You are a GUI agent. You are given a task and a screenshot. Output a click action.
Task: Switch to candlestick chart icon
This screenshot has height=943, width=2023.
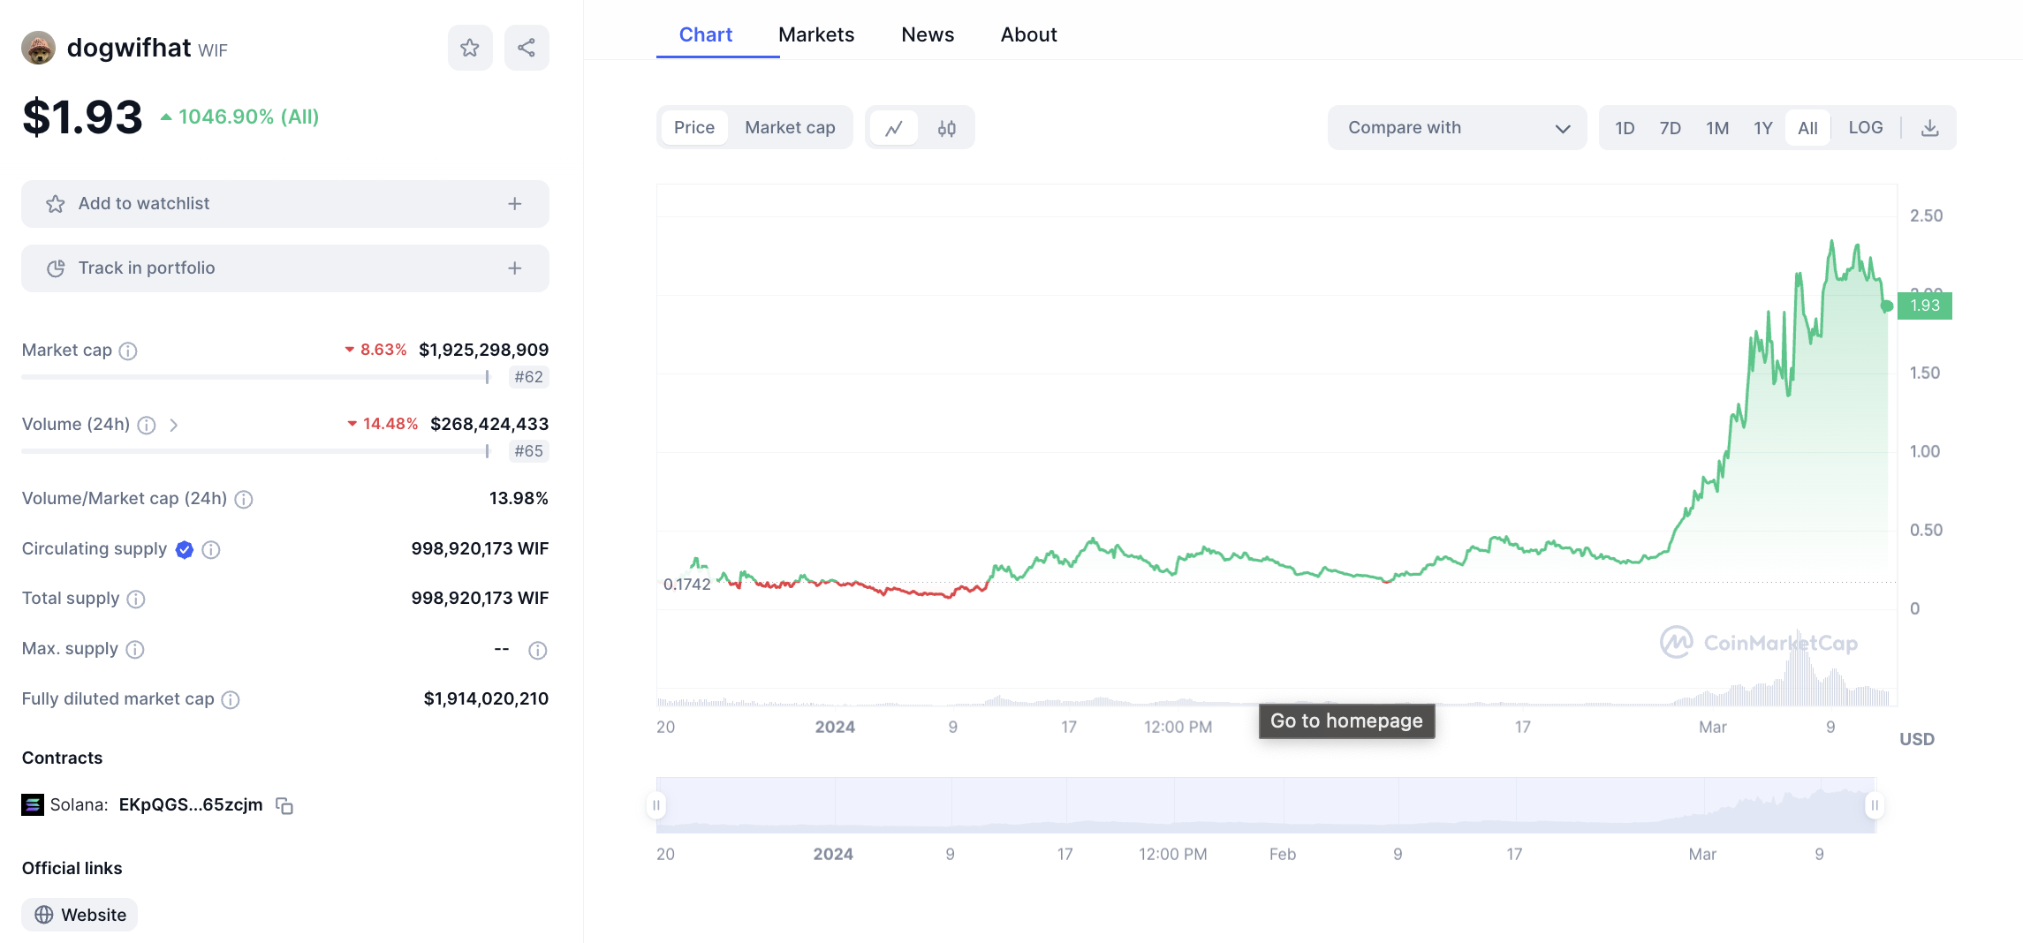click(947, 128)
